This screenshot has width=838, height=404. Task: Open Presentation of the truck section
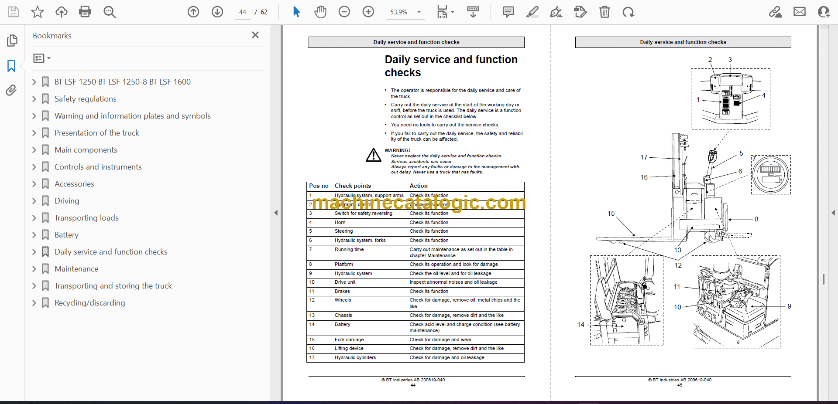pos(97,133)
